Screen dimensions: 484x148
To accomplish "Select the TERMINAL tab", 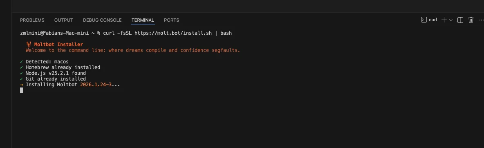I will (x=143, y=20).
